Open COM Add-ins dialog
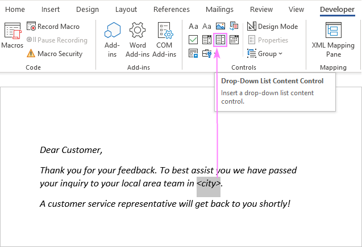The image size is (362, 247). [164, 40]
